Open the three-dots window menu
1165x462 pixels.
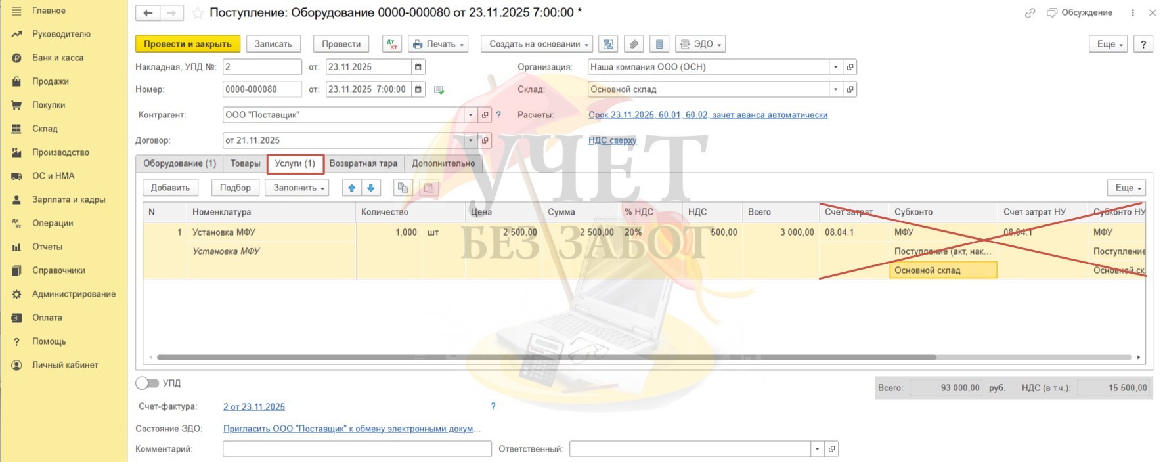[1133, 12]
